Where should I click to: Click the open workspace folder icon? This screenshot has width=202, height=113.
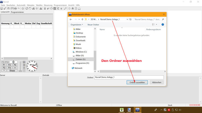point(9,9)
